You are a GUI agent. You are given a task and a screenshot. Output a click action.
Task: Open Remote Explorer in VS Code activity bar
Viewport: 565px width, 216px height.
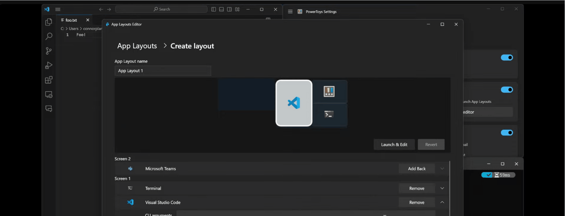[49, 94]
